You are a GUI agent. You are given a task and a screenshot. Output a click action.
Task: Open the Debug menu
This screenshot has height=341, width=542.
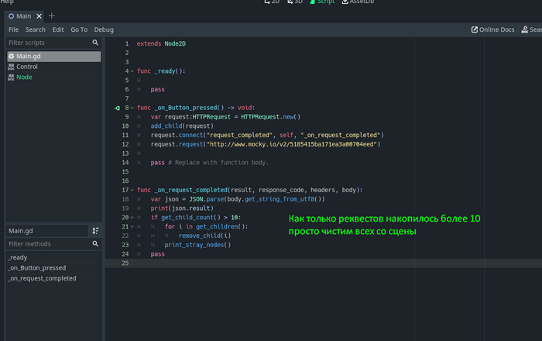(x=104, y=29)
